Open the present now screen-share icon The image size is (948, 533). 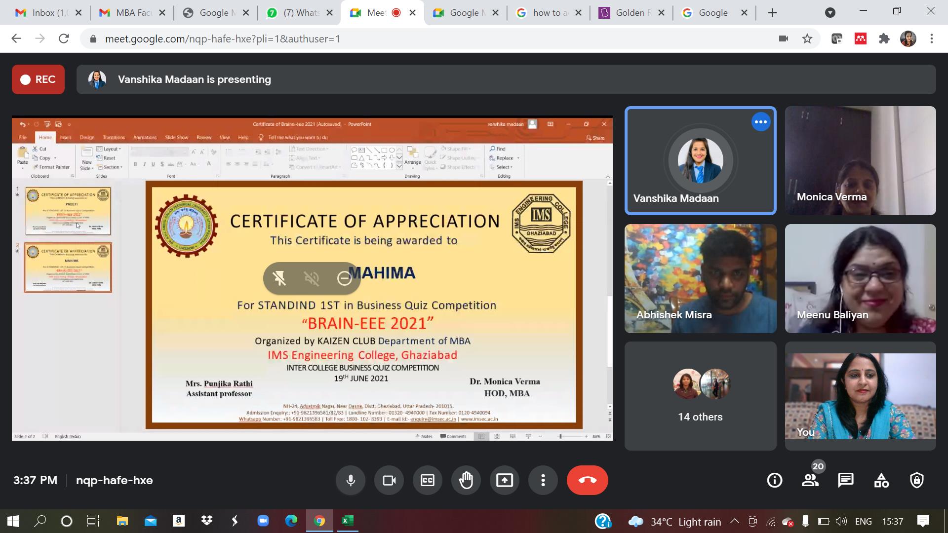[504, 480]
